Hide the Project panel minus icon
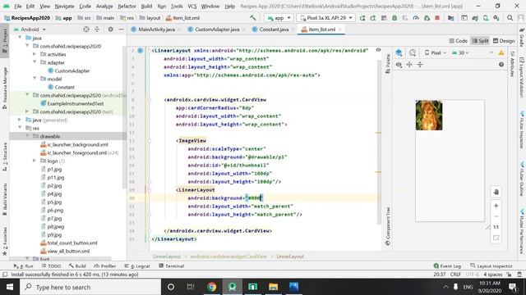The image size is (526, 295). point(121,29)
